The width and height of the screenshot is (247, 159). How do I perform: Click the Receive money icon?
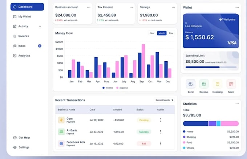point(204,84)
